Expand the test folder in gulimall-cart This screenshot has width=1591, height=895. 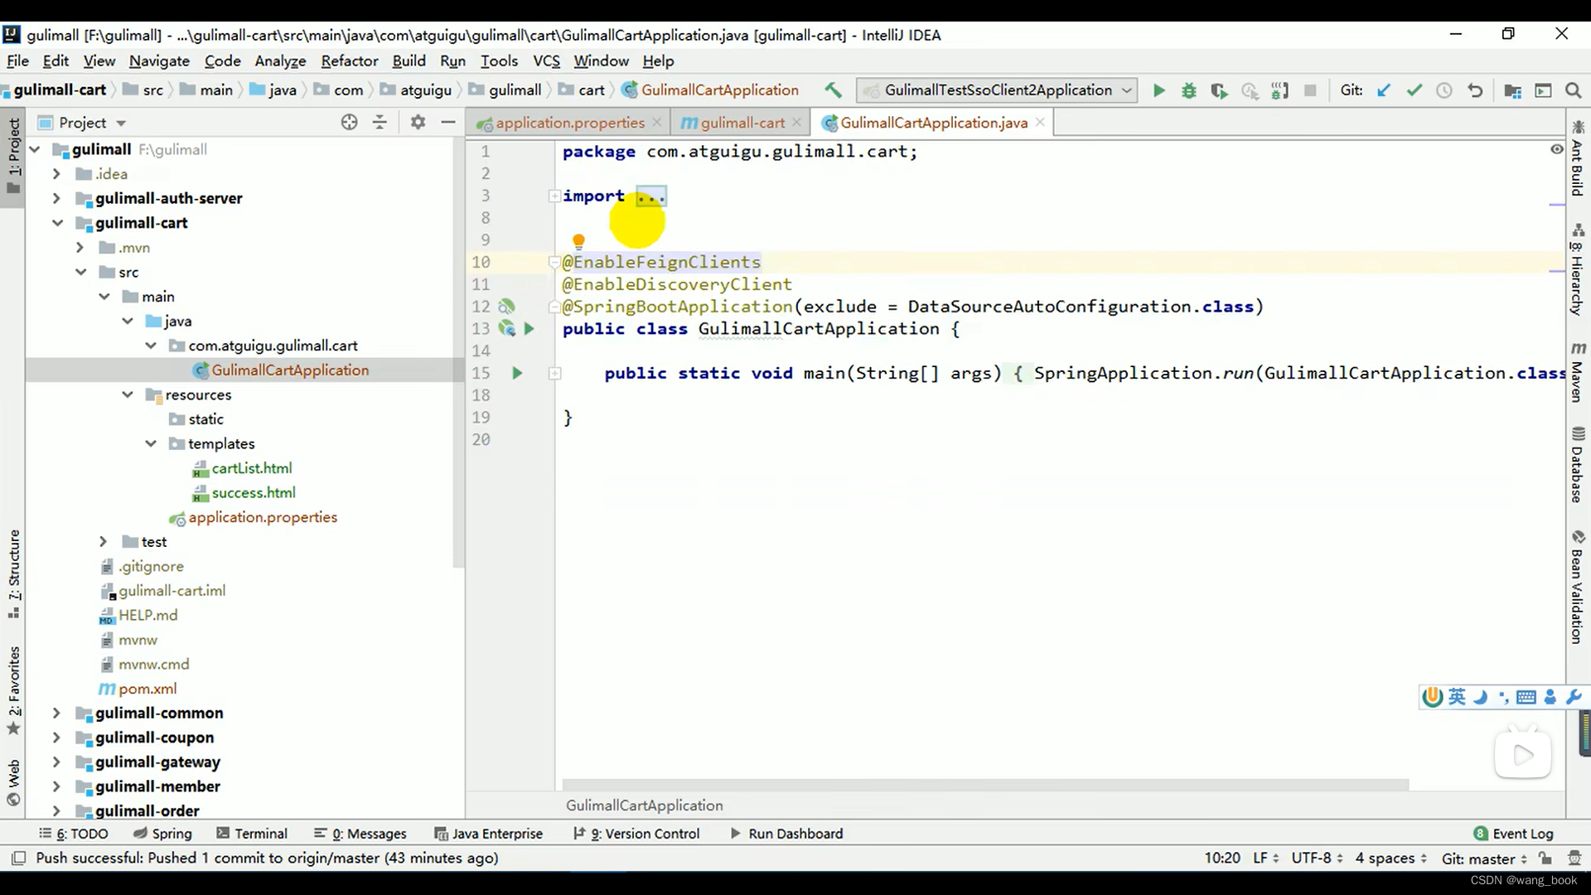coord(103,542)
